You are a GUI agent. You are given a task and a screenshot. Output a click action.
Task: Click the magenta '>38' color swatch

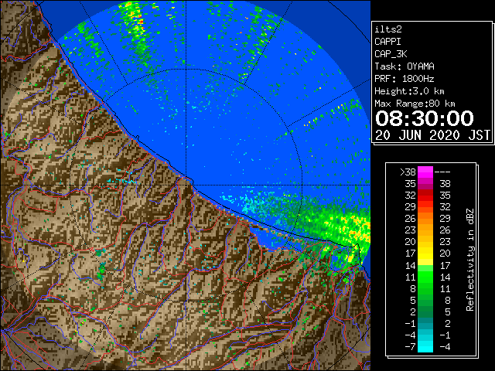(425, 172)
